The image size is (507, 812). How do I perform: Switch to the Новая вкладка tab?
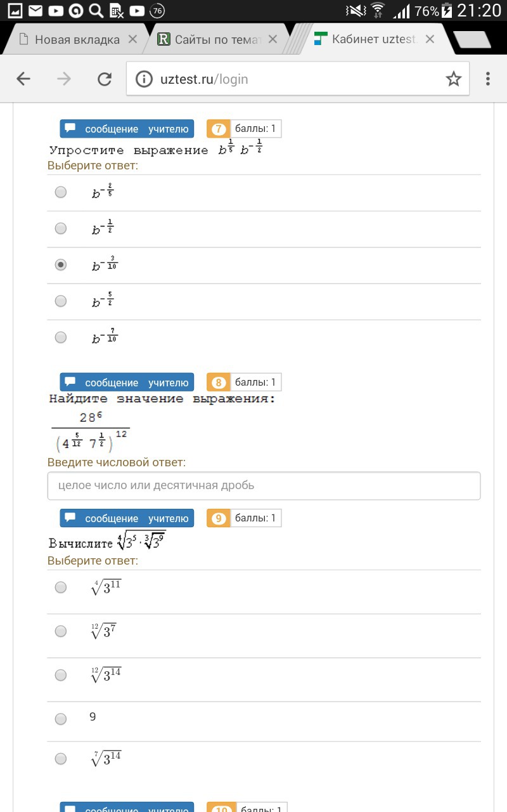coord(76,39)
